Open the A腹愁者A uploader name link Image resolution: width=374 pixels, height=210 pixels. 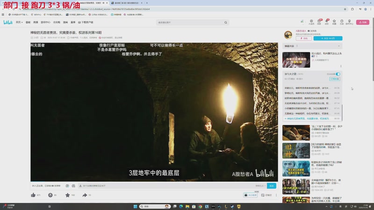pyautogui.click(x=301, y=31)
